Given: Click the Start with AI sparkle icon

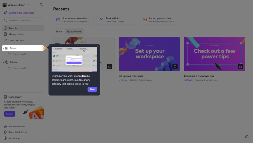Looking at the screenshot, I should pyautogui.click(x=101, y=20).
